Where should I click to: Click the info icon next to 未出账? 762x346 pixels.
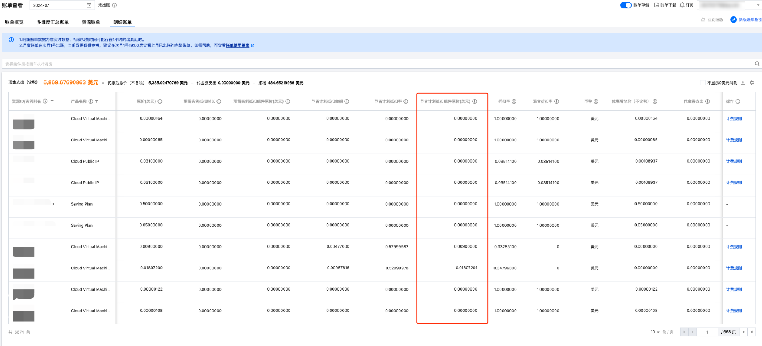pos(114,5)
